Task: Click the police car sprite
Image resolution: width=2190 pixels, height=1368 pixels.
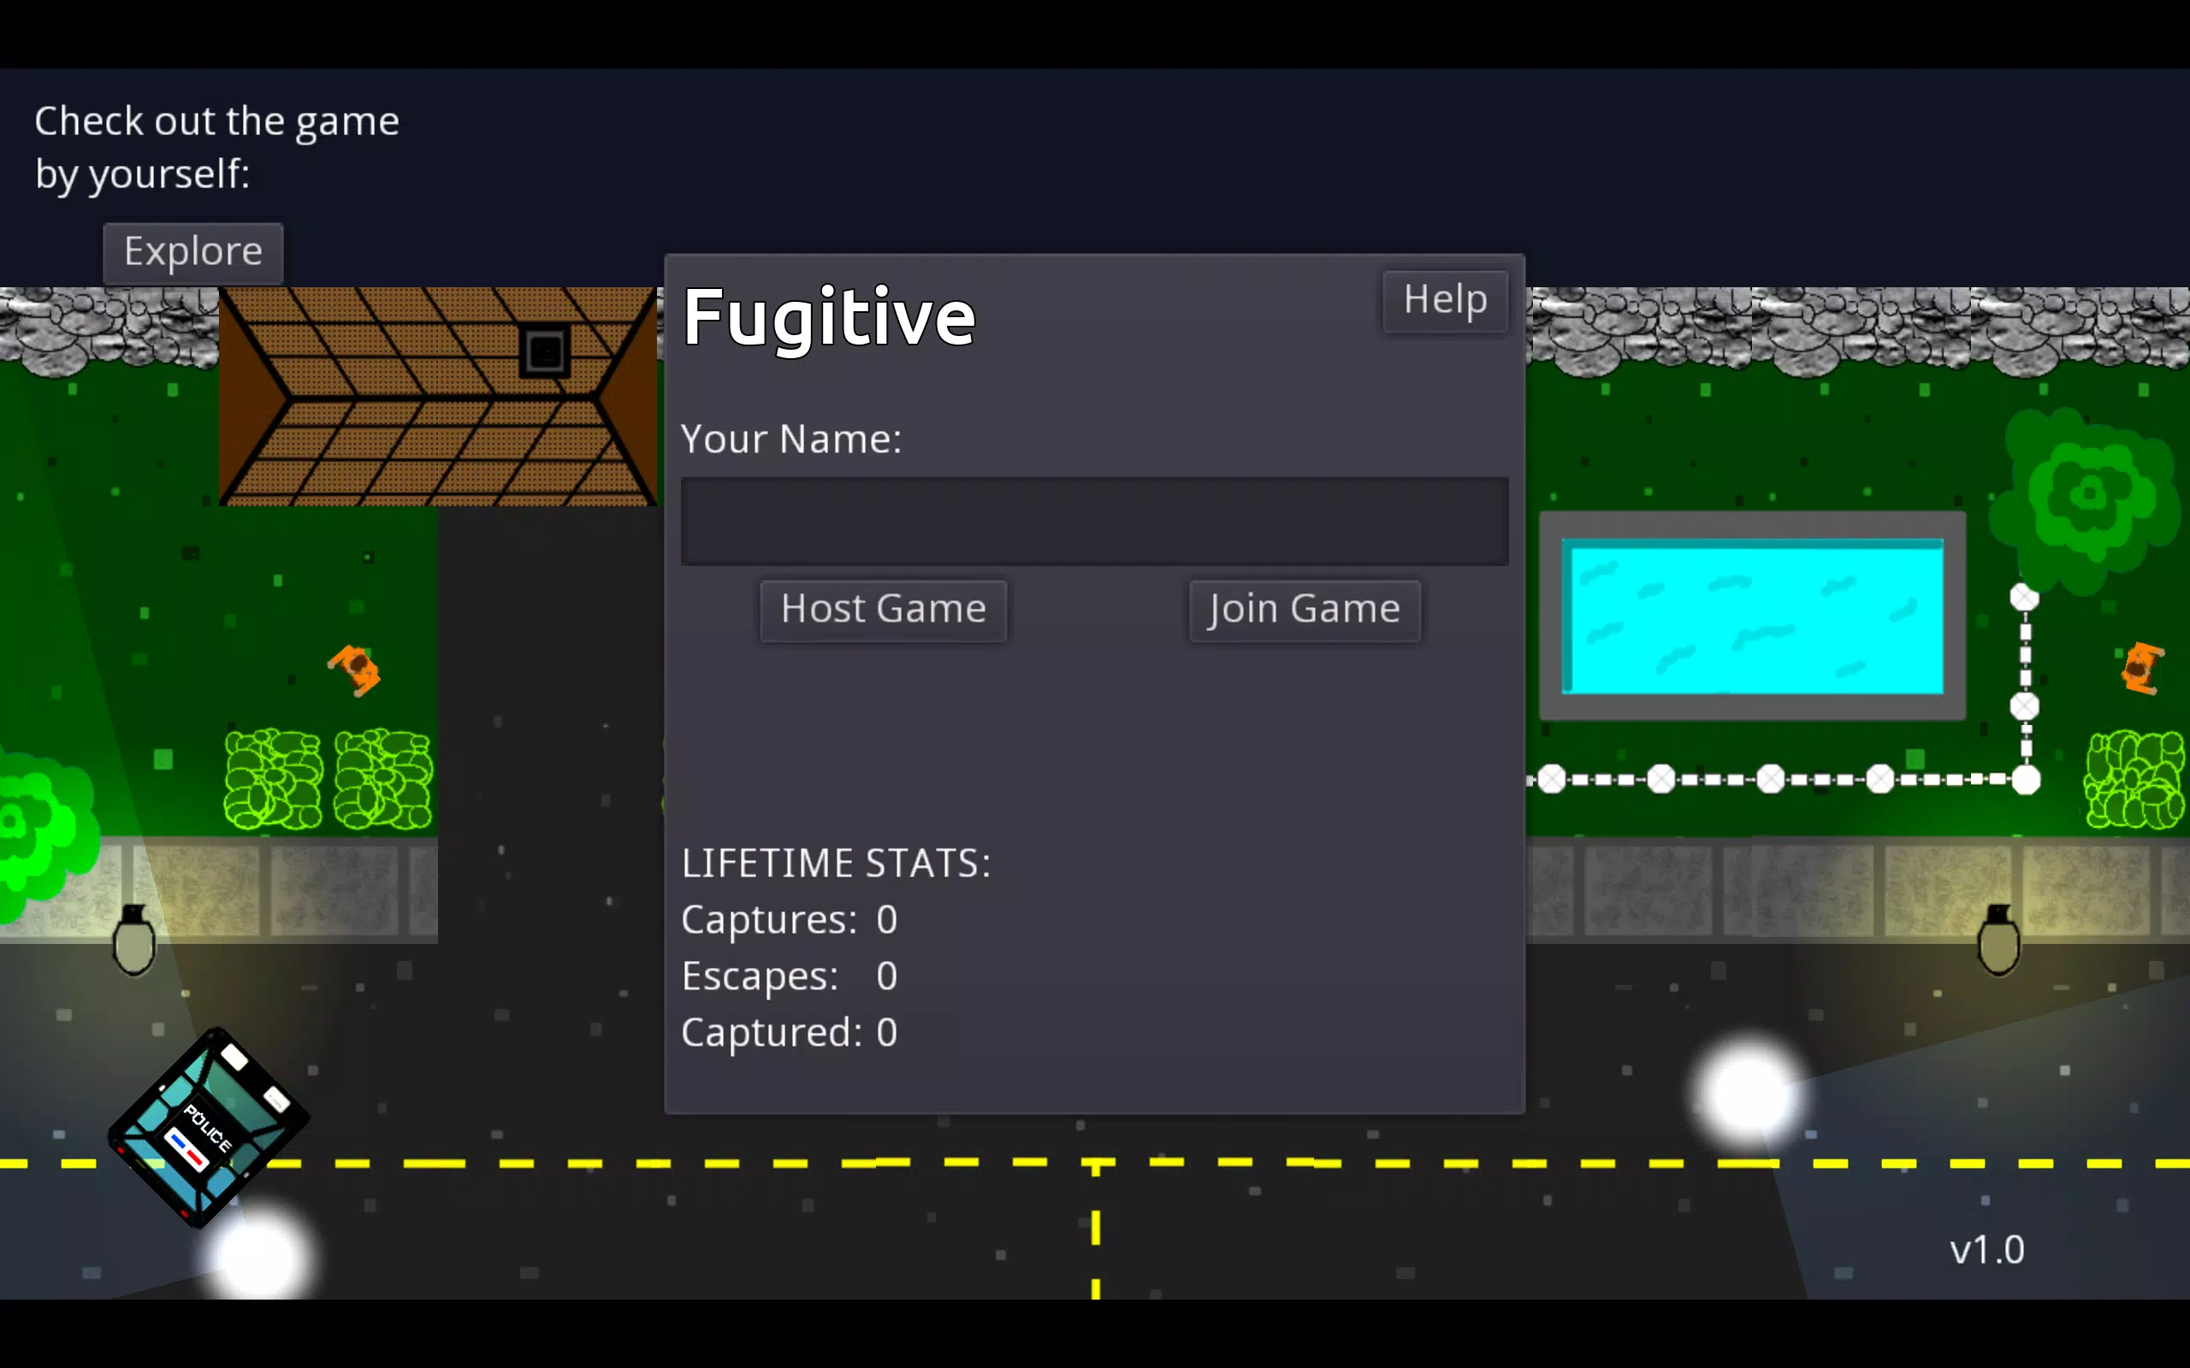Action: (x=209, y=1128)
